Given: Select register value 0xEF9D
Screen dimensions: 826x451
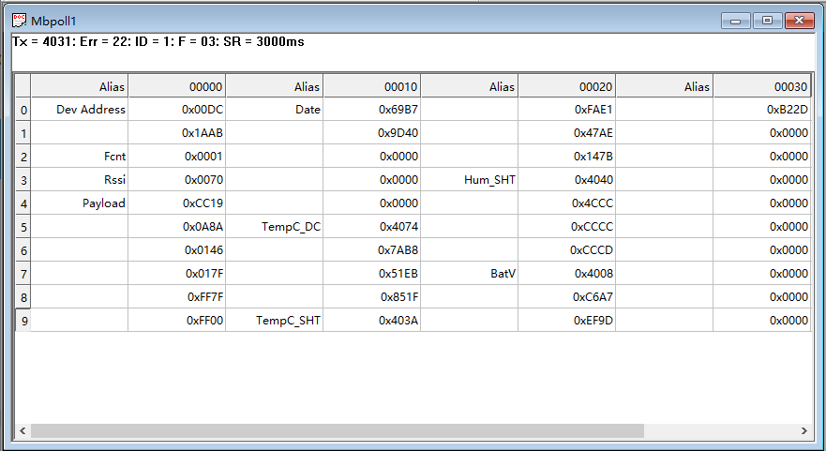Looking at the screenshot, I should click(x=567, y=321).
